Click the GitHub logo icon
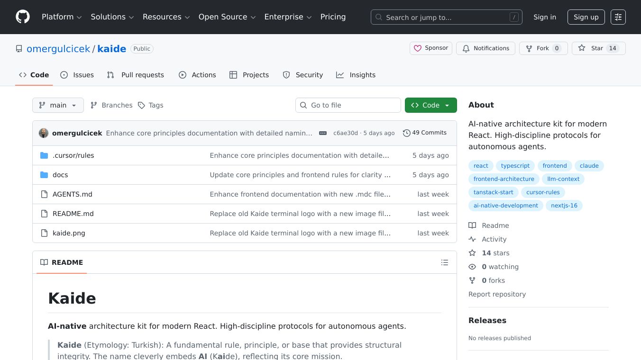Screen dimensions: 641x360 (x=23, y=17)
